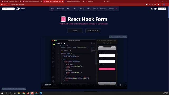
Task: Open File Explorer from the taskbar
Action: click(19, 93)
